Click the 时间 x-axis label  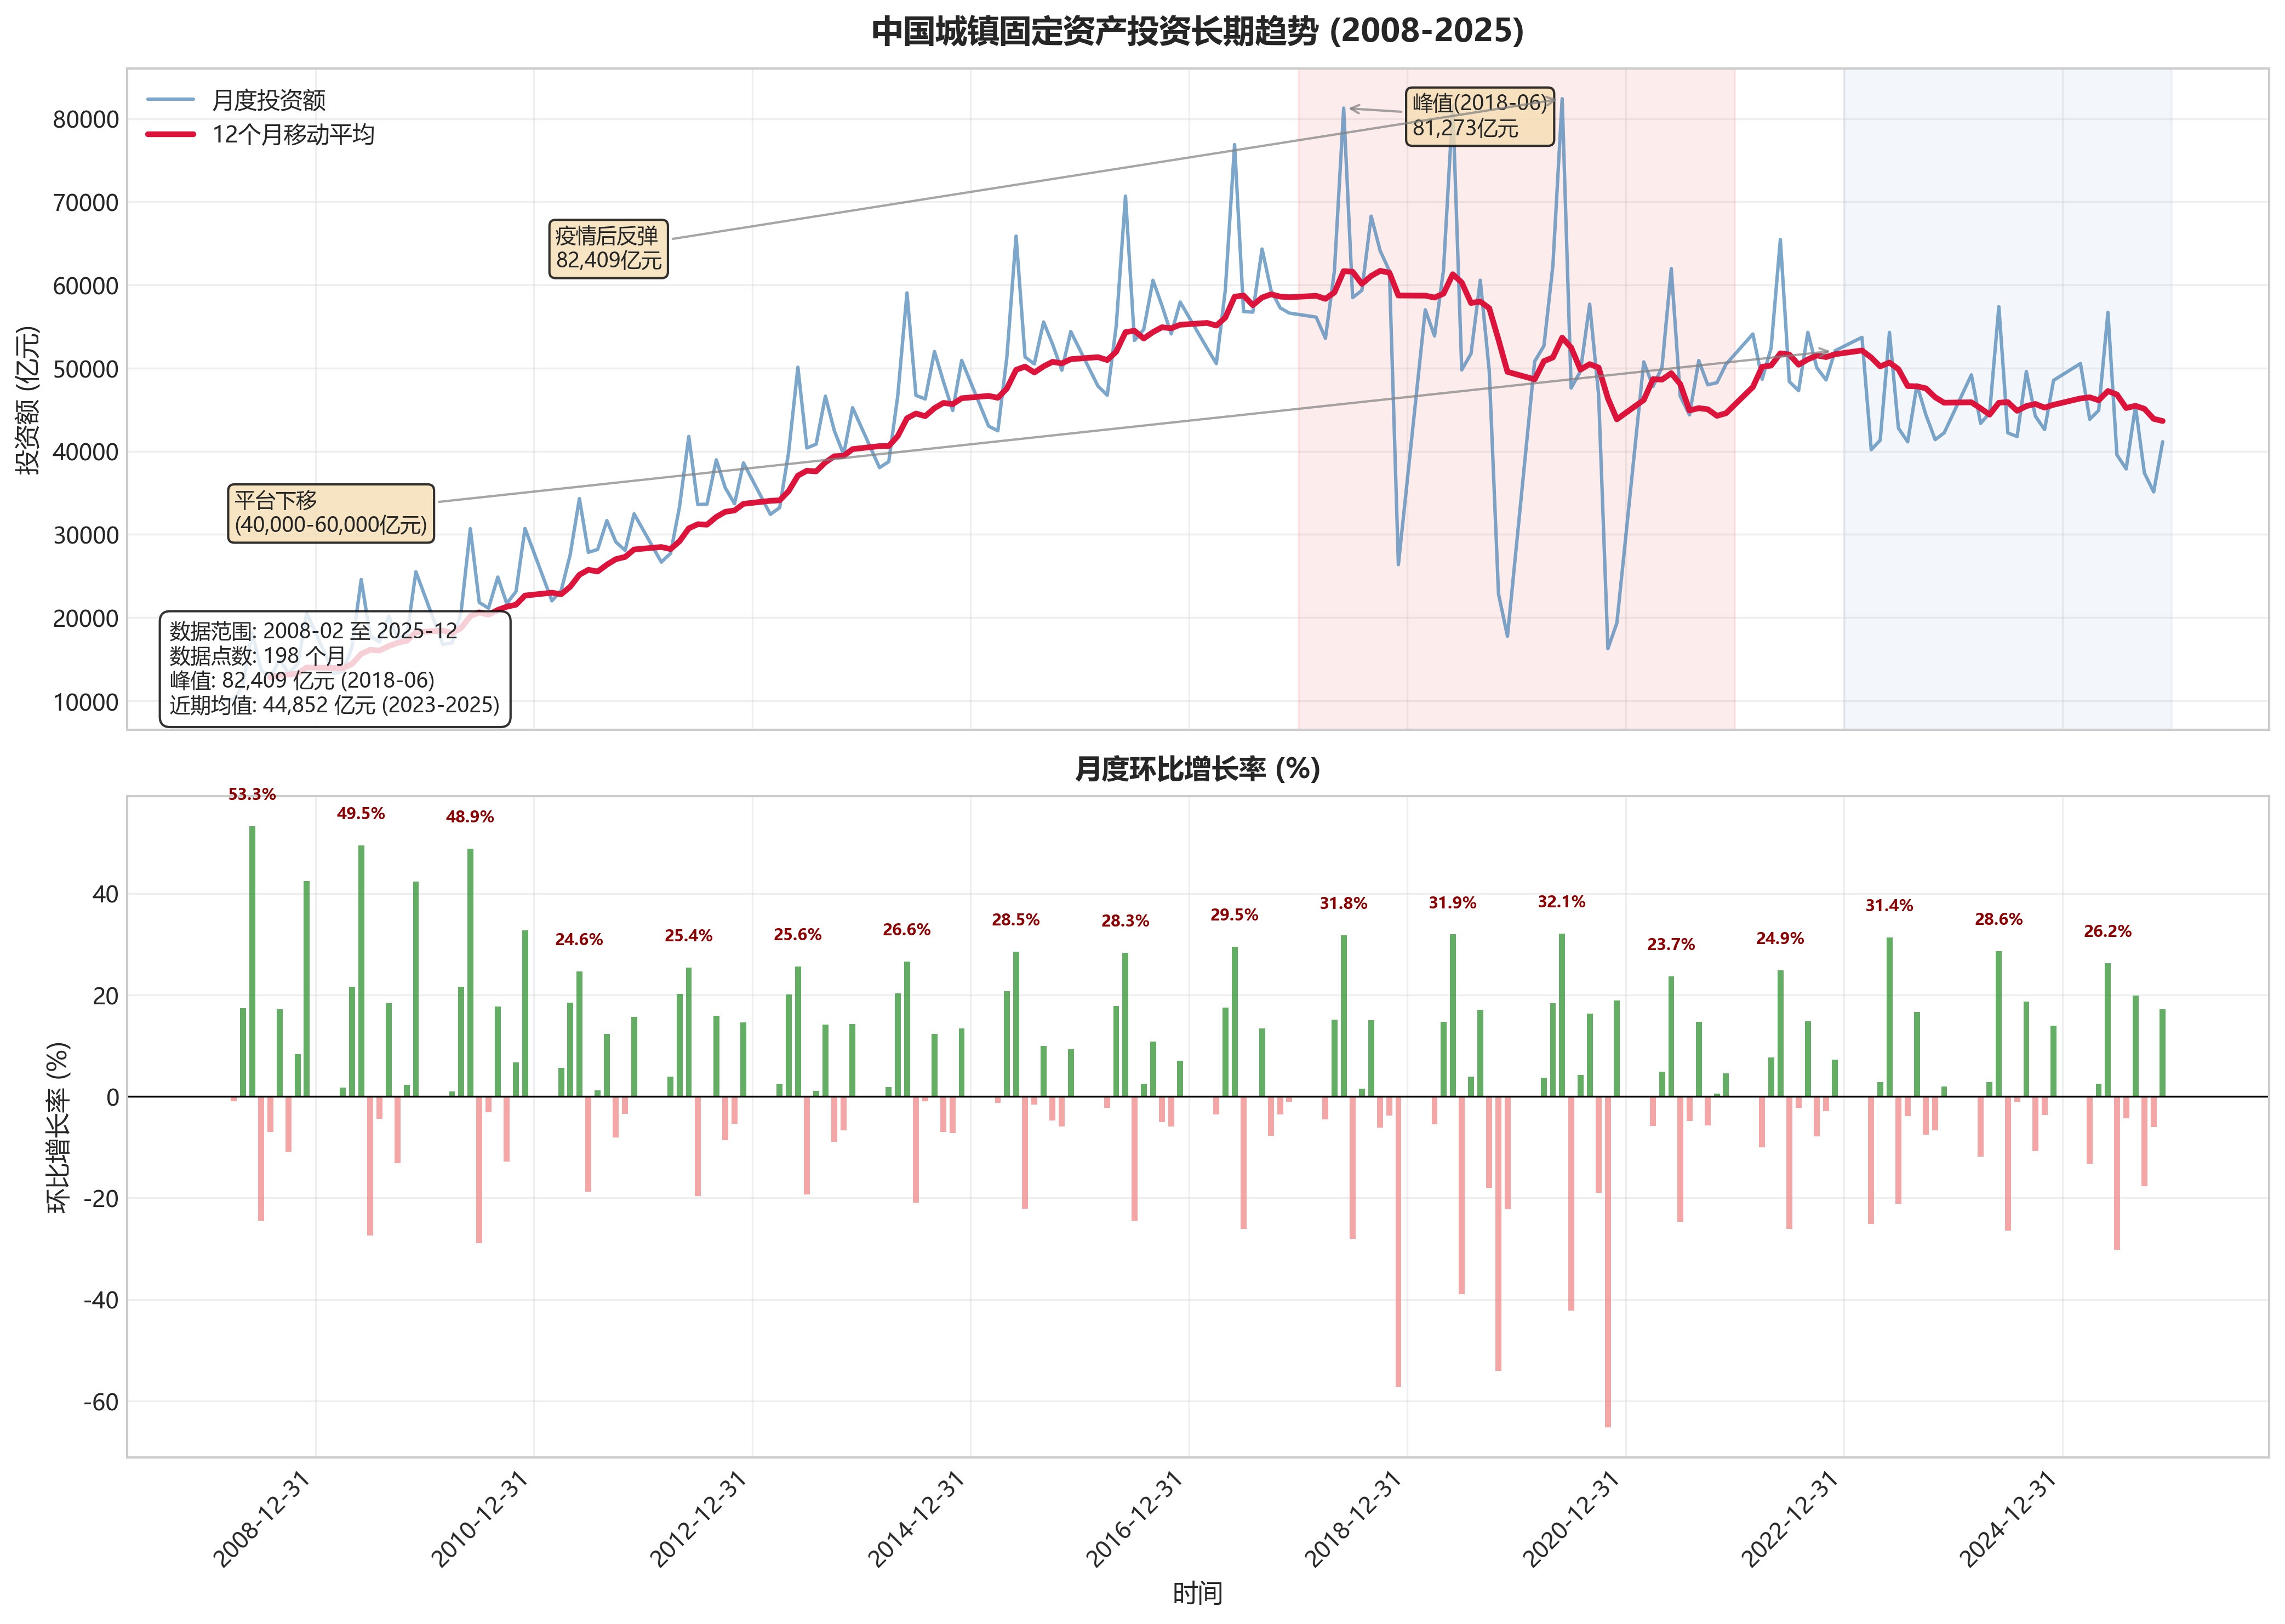1197,1594
